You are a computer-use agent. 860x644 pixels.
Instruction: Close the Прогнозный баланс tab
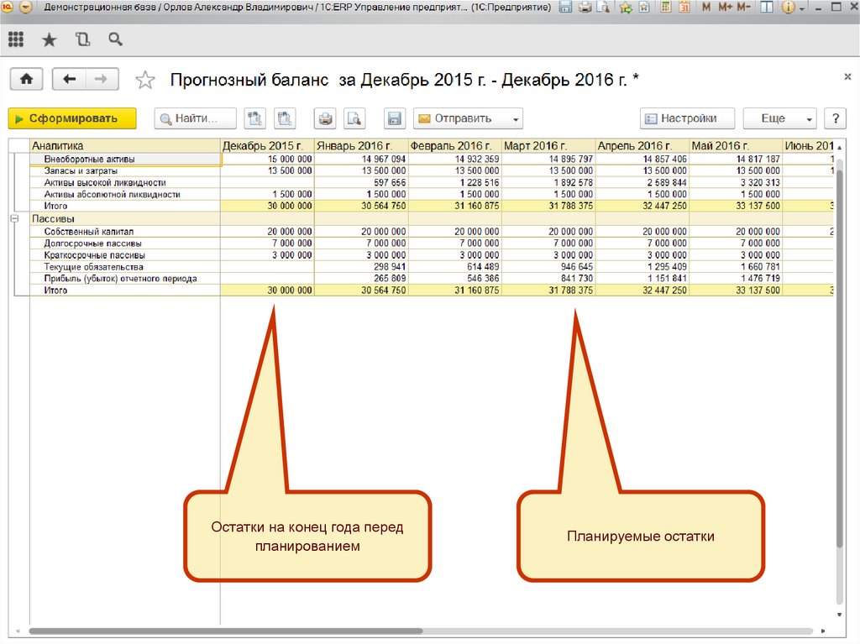click(x=846, y=76)
